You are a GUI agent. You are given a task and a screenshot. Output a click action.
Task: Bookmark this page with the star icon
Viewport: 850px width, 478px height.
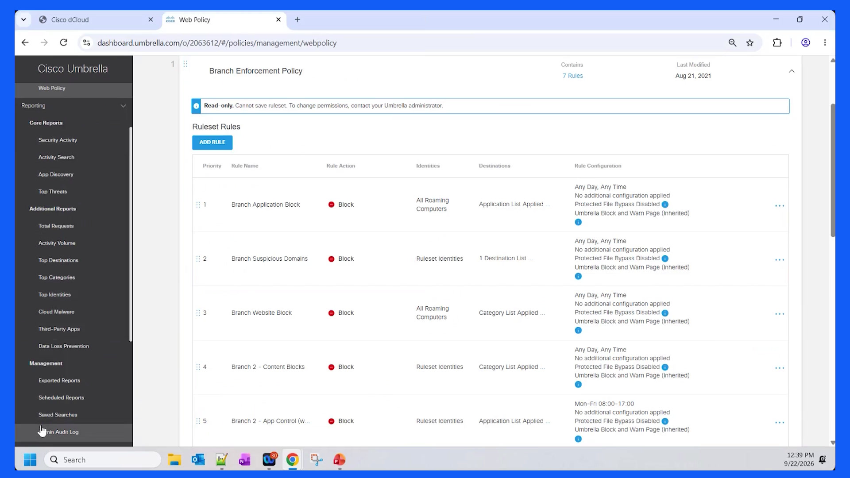[x=750, y=42]
